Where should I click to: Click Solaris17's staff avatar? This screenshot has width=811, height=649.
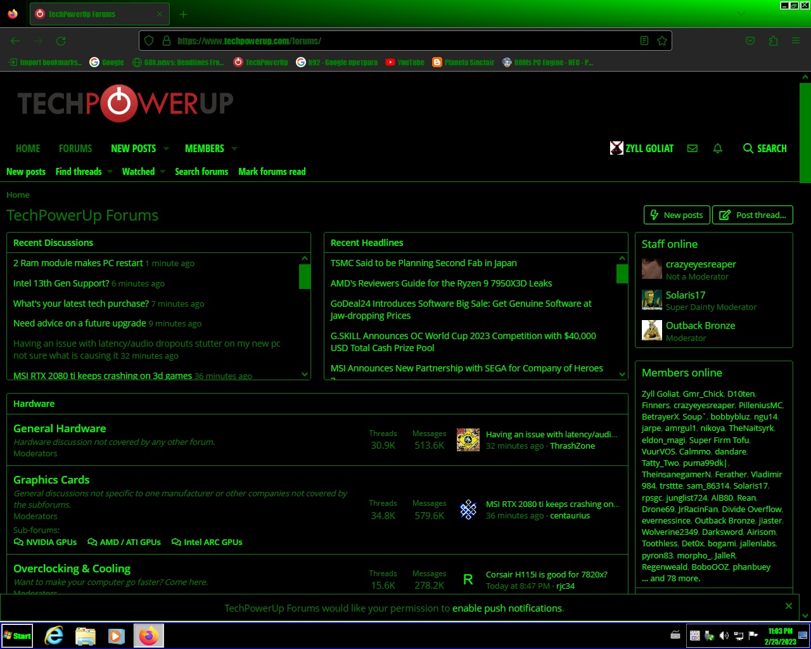652,300
